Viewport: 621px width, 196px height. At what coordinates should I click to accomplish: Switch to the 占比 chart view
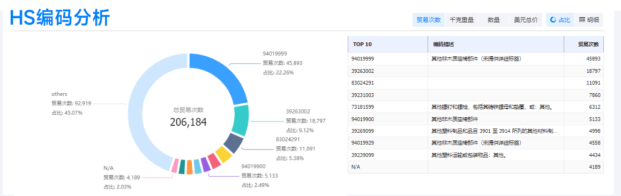tap(560, 20)
